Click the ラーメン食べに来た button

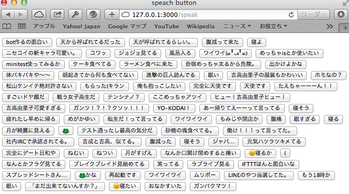148,64
